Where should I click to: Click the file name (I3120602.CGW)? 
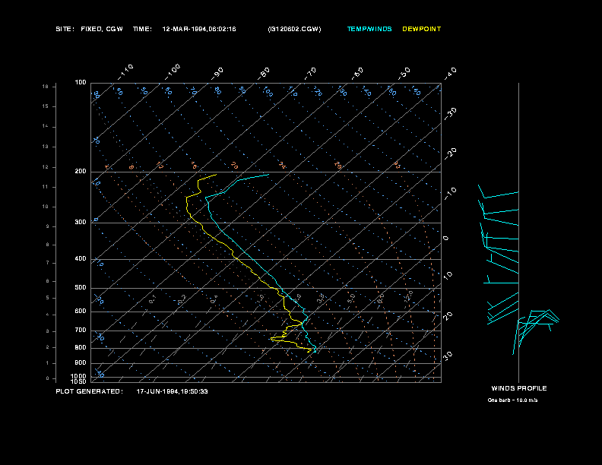(294, 29)
